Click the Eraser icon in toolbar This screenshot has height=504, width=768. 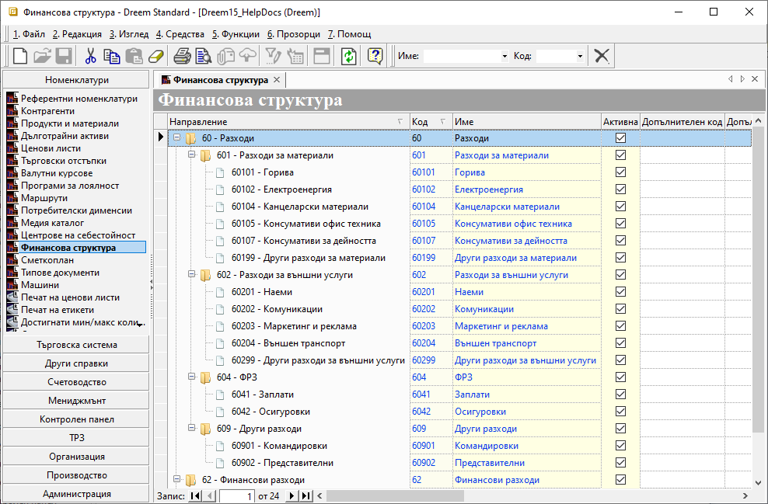click(156, 56)
